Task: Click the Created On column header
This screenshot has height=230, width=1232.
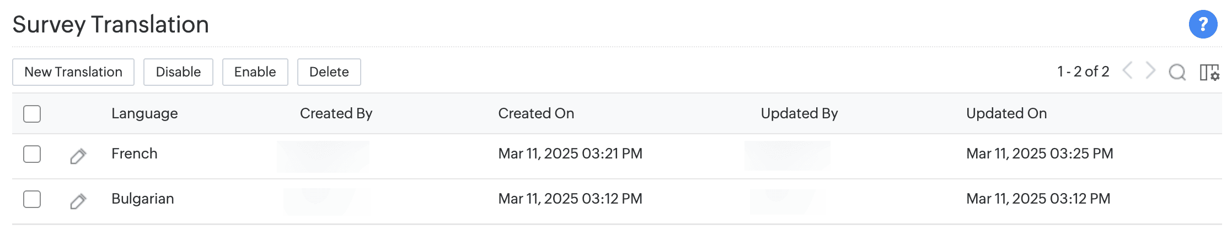Action: point(536,113)
